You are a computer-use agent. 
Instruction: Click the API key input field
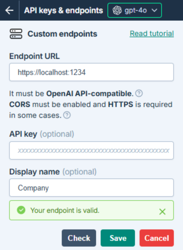point(91,150)
